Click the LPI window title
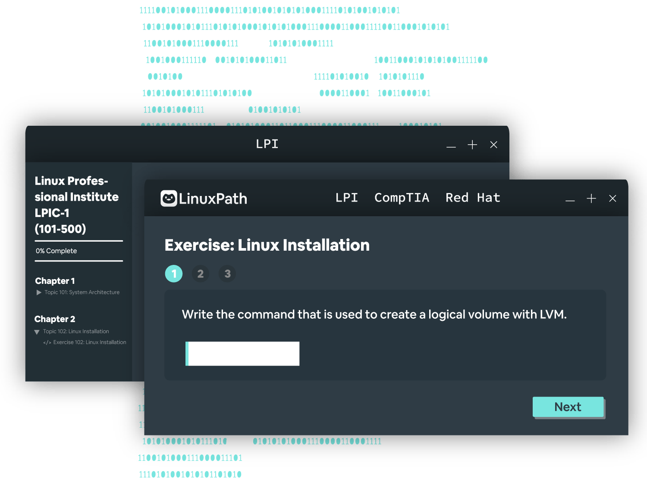The height and width of the screenshot is (491, 647). tap(267, 144)
